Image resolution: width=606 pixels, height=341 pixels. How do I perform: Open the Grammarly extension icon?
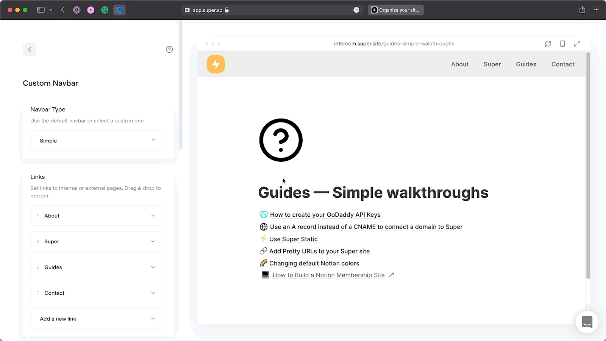coord(105,10)
